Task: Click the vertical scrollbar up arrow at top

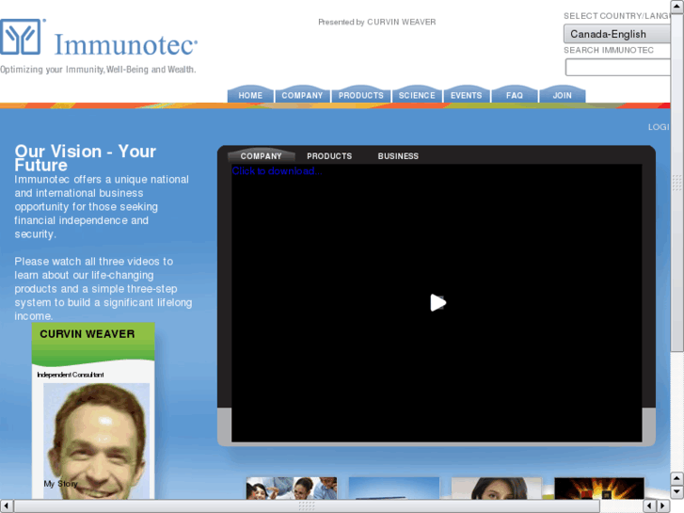Action: click(676, 6)
